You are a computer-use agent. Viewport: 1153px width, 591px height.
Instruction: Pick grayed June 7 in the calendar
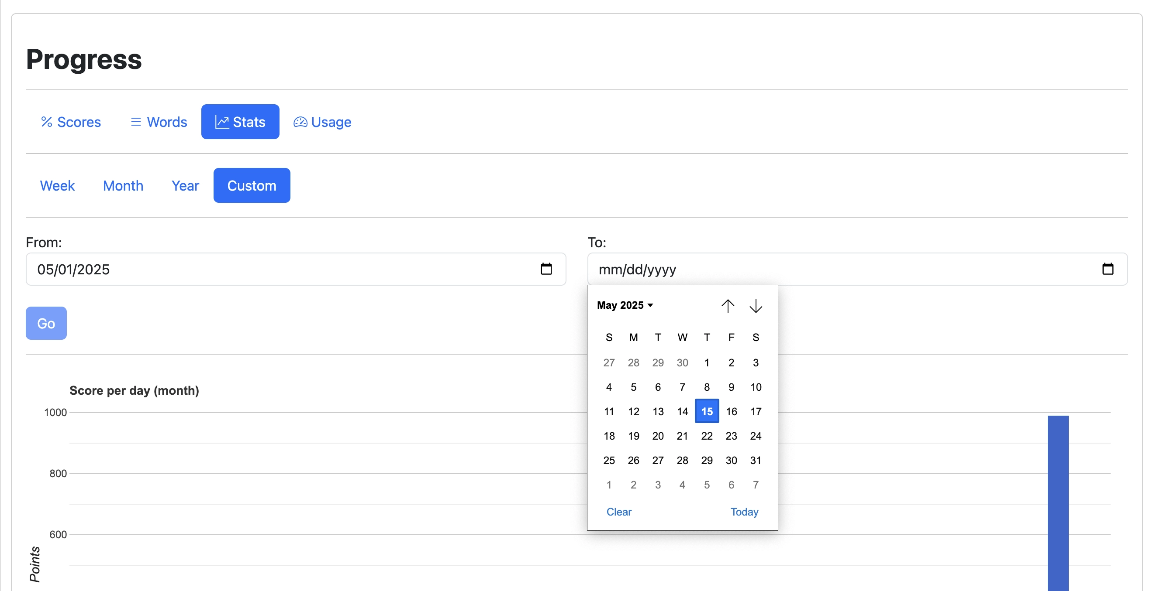coord(756,485)
